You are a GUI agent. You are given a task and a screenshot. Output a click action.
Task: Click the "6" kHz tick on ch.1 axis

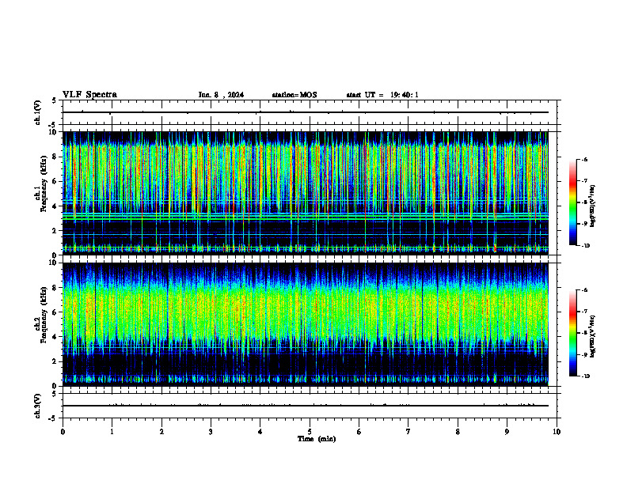pos(55,181)
